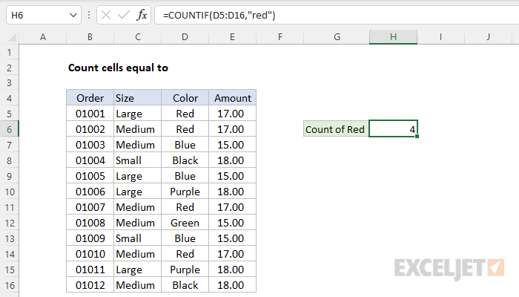Click the 'Count cells equal to' title cell
Image resolution: width=519 pixels, height=297 pixels.
coord(118,68)
